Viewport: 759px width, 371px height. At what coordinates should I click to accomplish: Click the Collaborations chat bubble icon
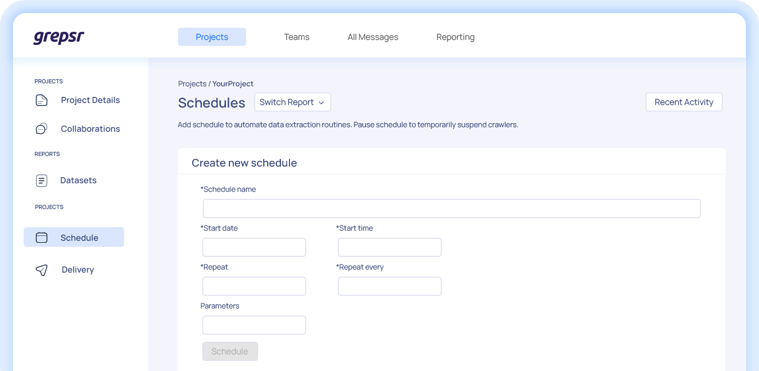tap(41, 129)
